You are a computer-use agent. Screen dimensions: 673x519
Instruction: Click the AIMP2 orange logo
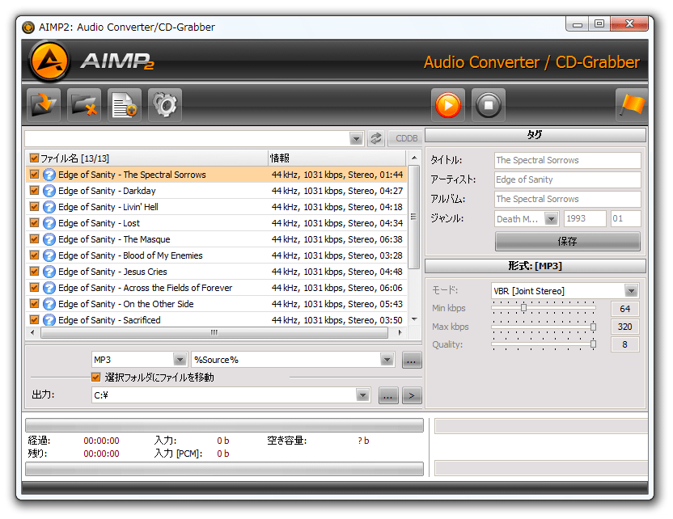49,61
